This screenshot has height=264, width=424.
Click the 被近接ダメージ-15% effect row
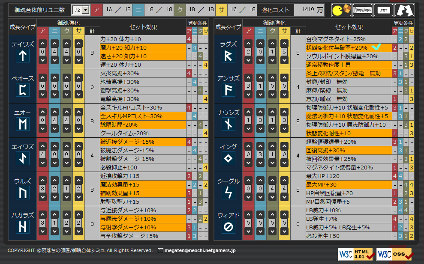coord(143,142)
